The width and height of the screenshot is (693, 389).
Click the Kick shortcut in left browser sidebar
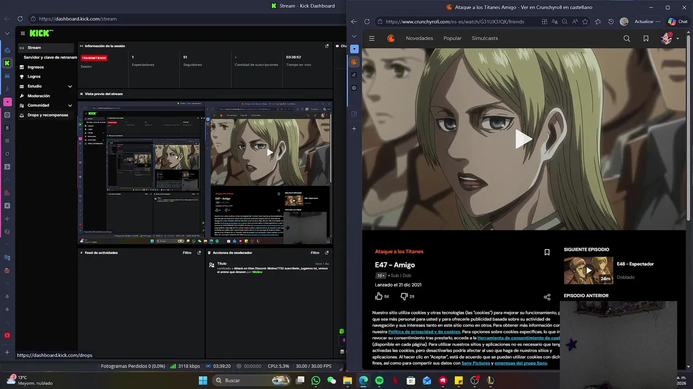pos(7,63)
